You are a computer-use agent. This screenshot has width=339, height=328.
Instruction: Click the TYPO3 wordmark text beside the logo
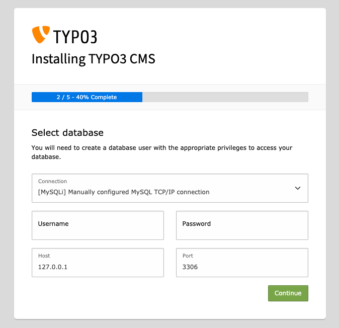coord(75,37)
